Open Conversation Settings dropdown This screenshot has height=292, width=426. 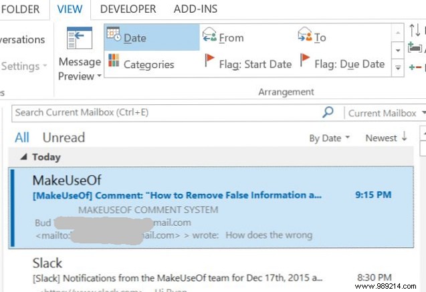24,66
